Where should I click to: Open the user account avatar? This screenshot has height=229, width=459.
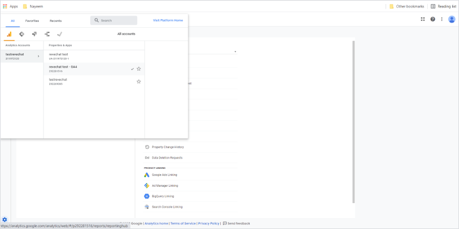click(x=451, y=19)
